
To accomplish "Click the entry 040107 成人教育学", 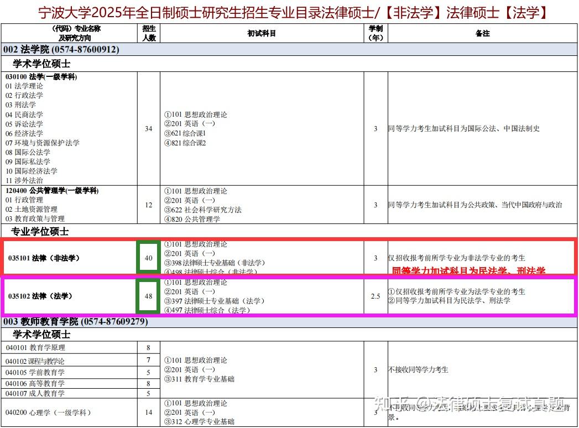I will pyautogui.click(x=35, y=393).
